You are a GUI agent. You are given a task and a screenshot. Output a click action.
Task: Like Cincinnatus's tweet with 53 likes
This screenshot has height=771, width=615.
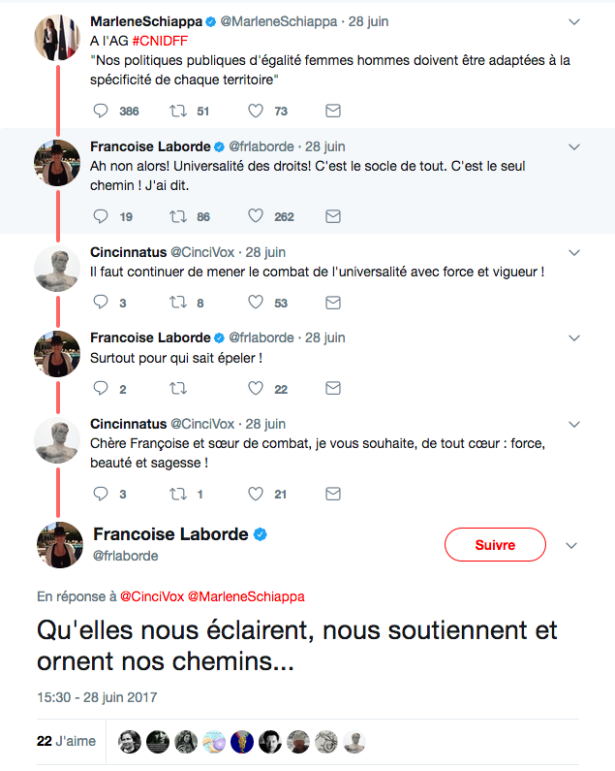[x=256, y=303]
